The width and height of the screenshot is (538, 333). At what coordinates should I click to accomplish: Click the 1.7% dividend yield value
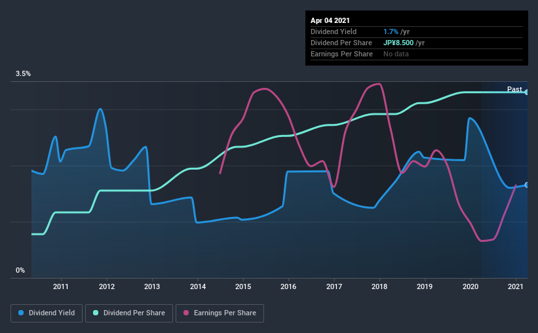pos(391,31)
